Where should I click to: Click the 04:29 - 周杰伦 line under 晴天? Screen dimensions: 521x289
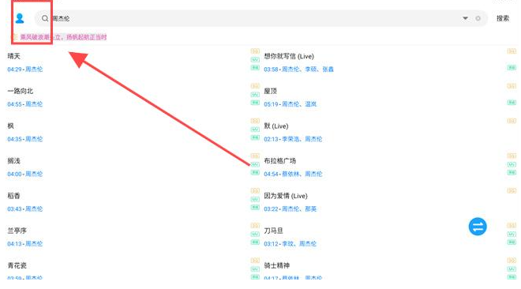[25, 69]
